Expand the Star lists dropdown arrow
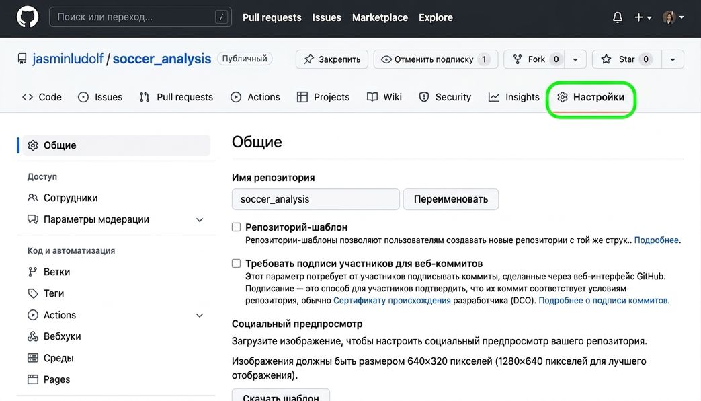Image resolution: width=701 pixels, height=401 pixels. [672, 59]
